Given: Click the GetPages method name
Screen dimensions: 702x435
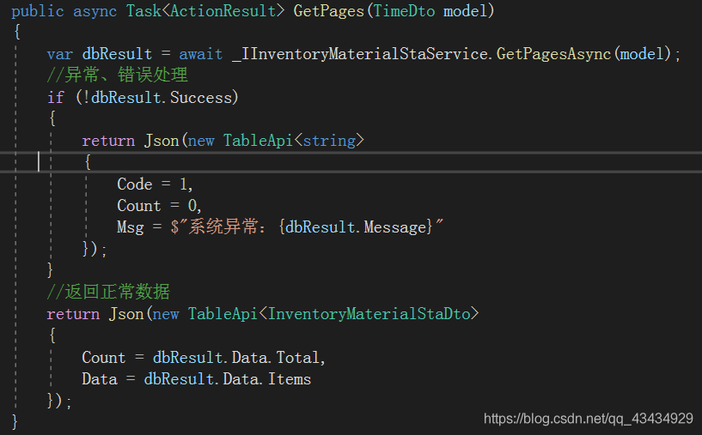Looking at the screenshot, I should pos(328,11).
